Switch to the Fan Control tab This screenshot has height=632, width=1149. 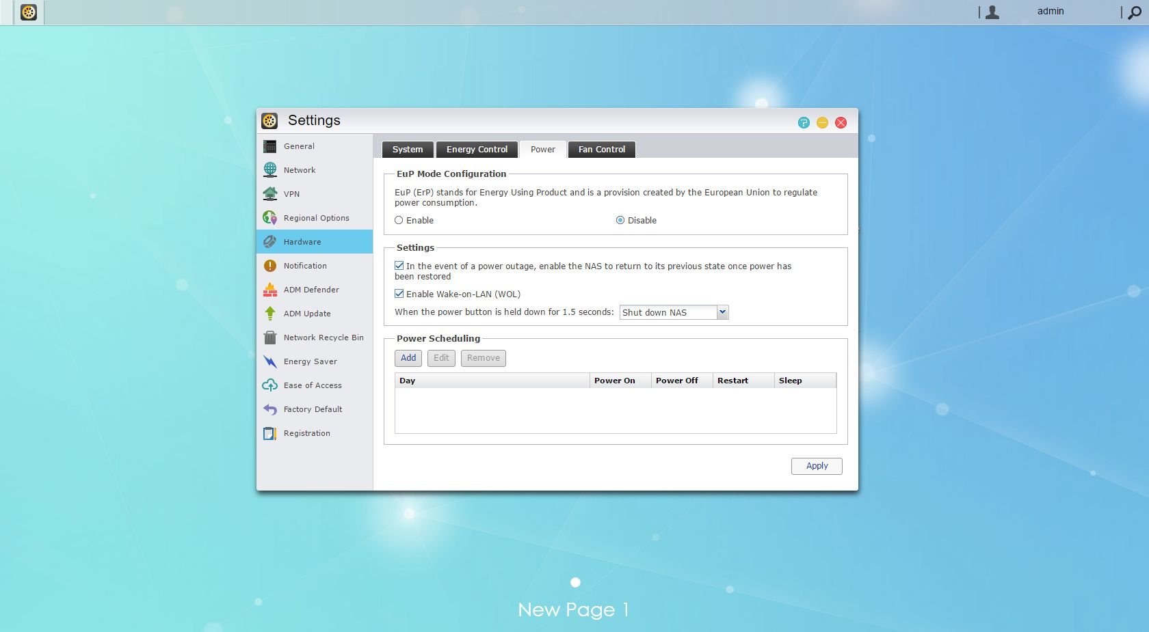602,150
